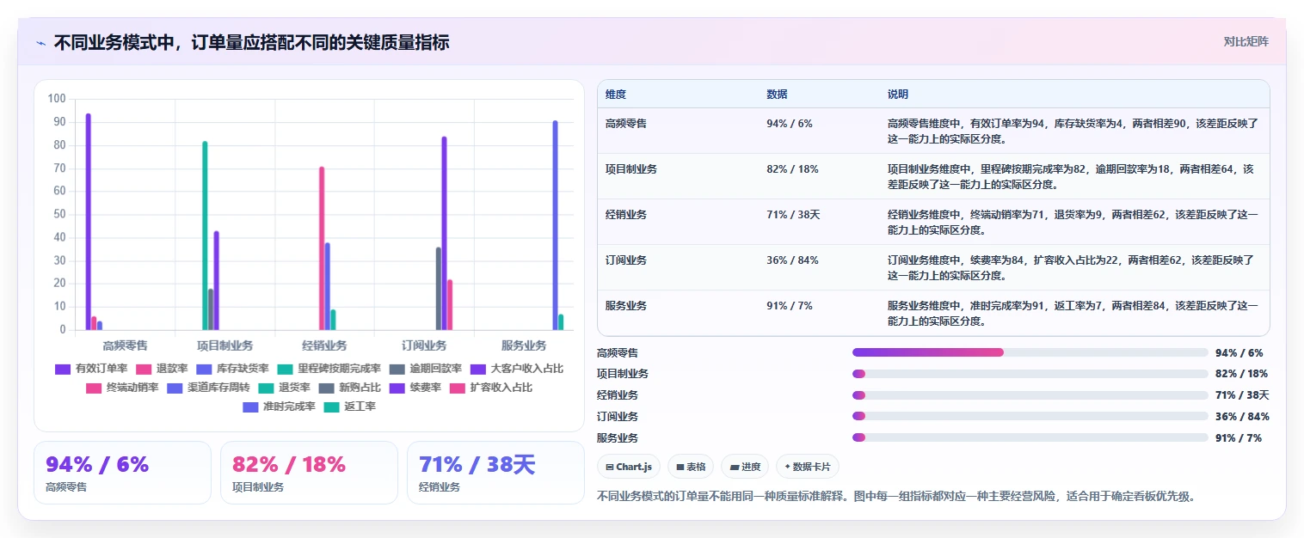This screenshot has width=1304, height=538.
Task: Open the 94% / 6% 高频零售 data card
Action: pyautogui.click(x=122, y=473)
